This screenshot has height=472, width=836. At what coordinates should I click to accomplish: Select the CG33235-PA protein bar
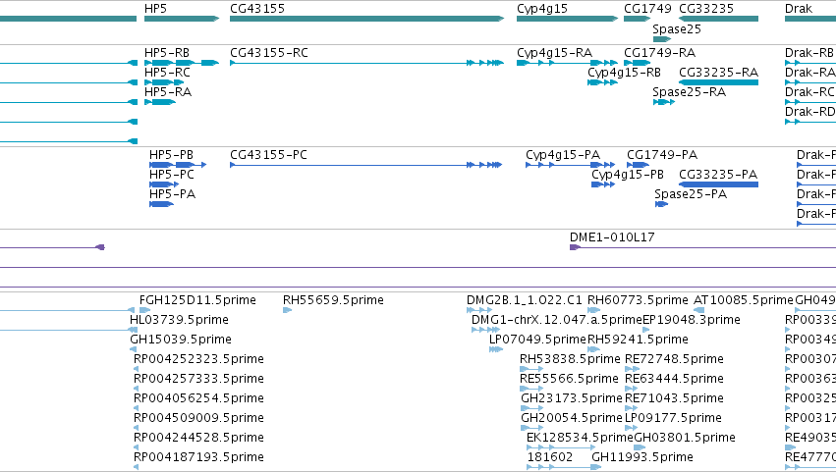pyautogui.click(x=718, y=184)
